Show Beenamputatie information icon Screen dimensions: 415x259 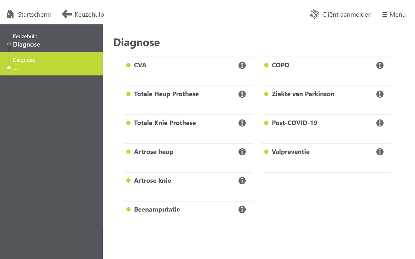pos(242,210)
